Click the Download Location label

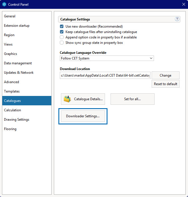pyautogui.click(x=75, y=69)
